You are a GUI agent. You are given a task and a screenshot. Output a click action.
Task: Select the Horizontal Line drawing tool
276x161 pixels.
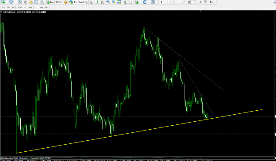(178, 2)
